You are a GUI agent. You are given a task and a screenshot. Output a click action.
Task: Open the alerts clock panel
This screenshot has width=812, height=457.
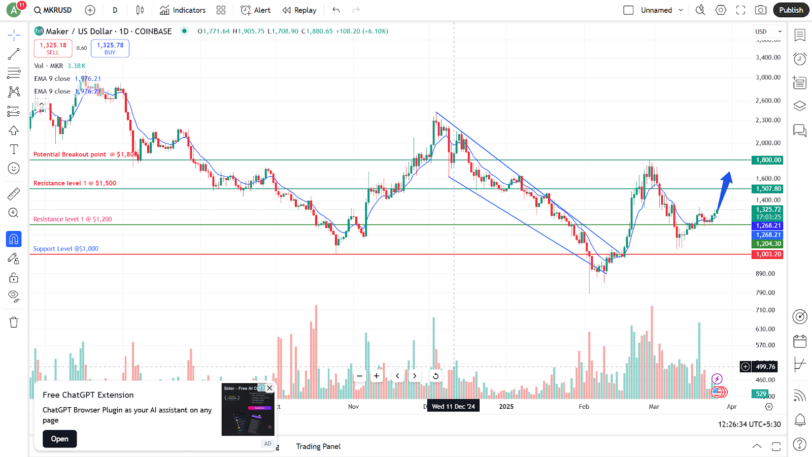click(x=800, y=59)
